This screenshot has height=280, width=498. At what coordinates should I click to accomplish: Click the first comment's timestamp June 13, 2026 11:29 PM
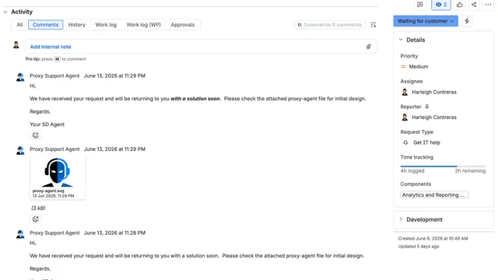click(x=114, y=76)
